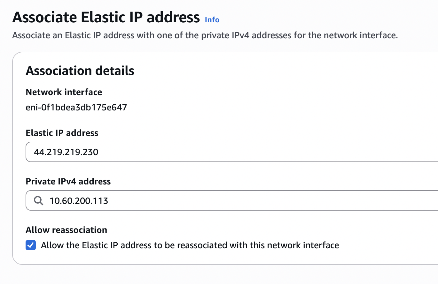Click the white check mark inside the blue box
Image resolution: width=438 pixels, height=284 pixels.
tap(31, 245)
